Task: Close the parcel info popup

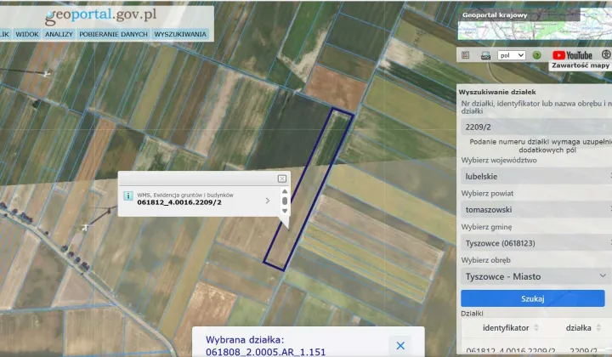Action: [x=282, y=178]
